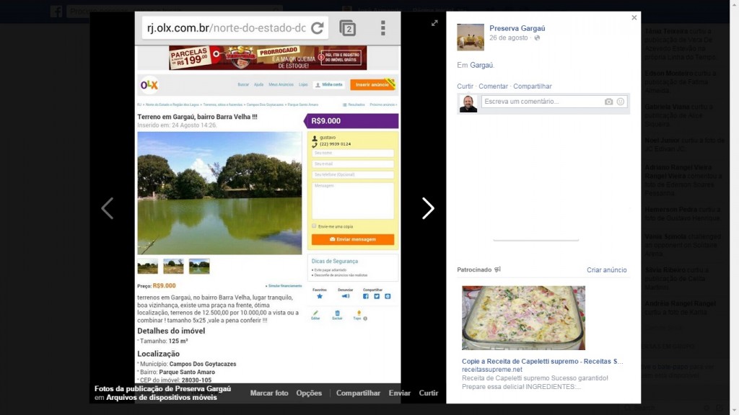The height and width of the screenshot is (415, 739).
Task: Click the Patrocinado megaphone icon
Action: coord(497,269)
